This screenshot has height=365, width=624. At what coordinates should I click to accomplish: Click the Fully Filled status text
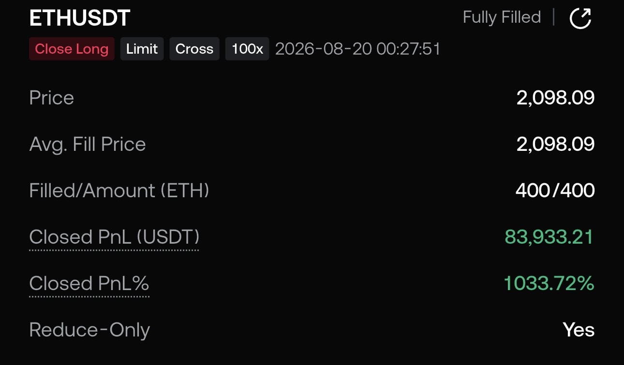502,17
